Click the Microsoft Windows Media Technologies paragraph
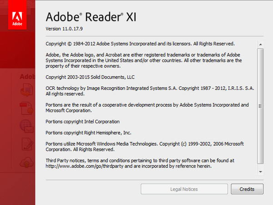This screenshot has height=205, width=273. 146,146
